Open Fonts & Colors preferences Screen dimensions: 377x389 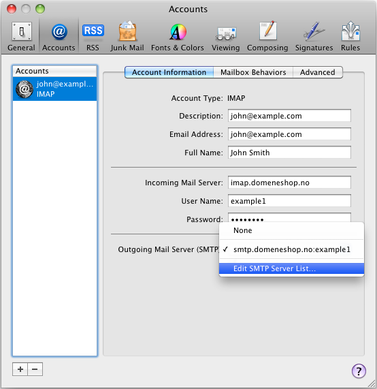coord(178,37)
